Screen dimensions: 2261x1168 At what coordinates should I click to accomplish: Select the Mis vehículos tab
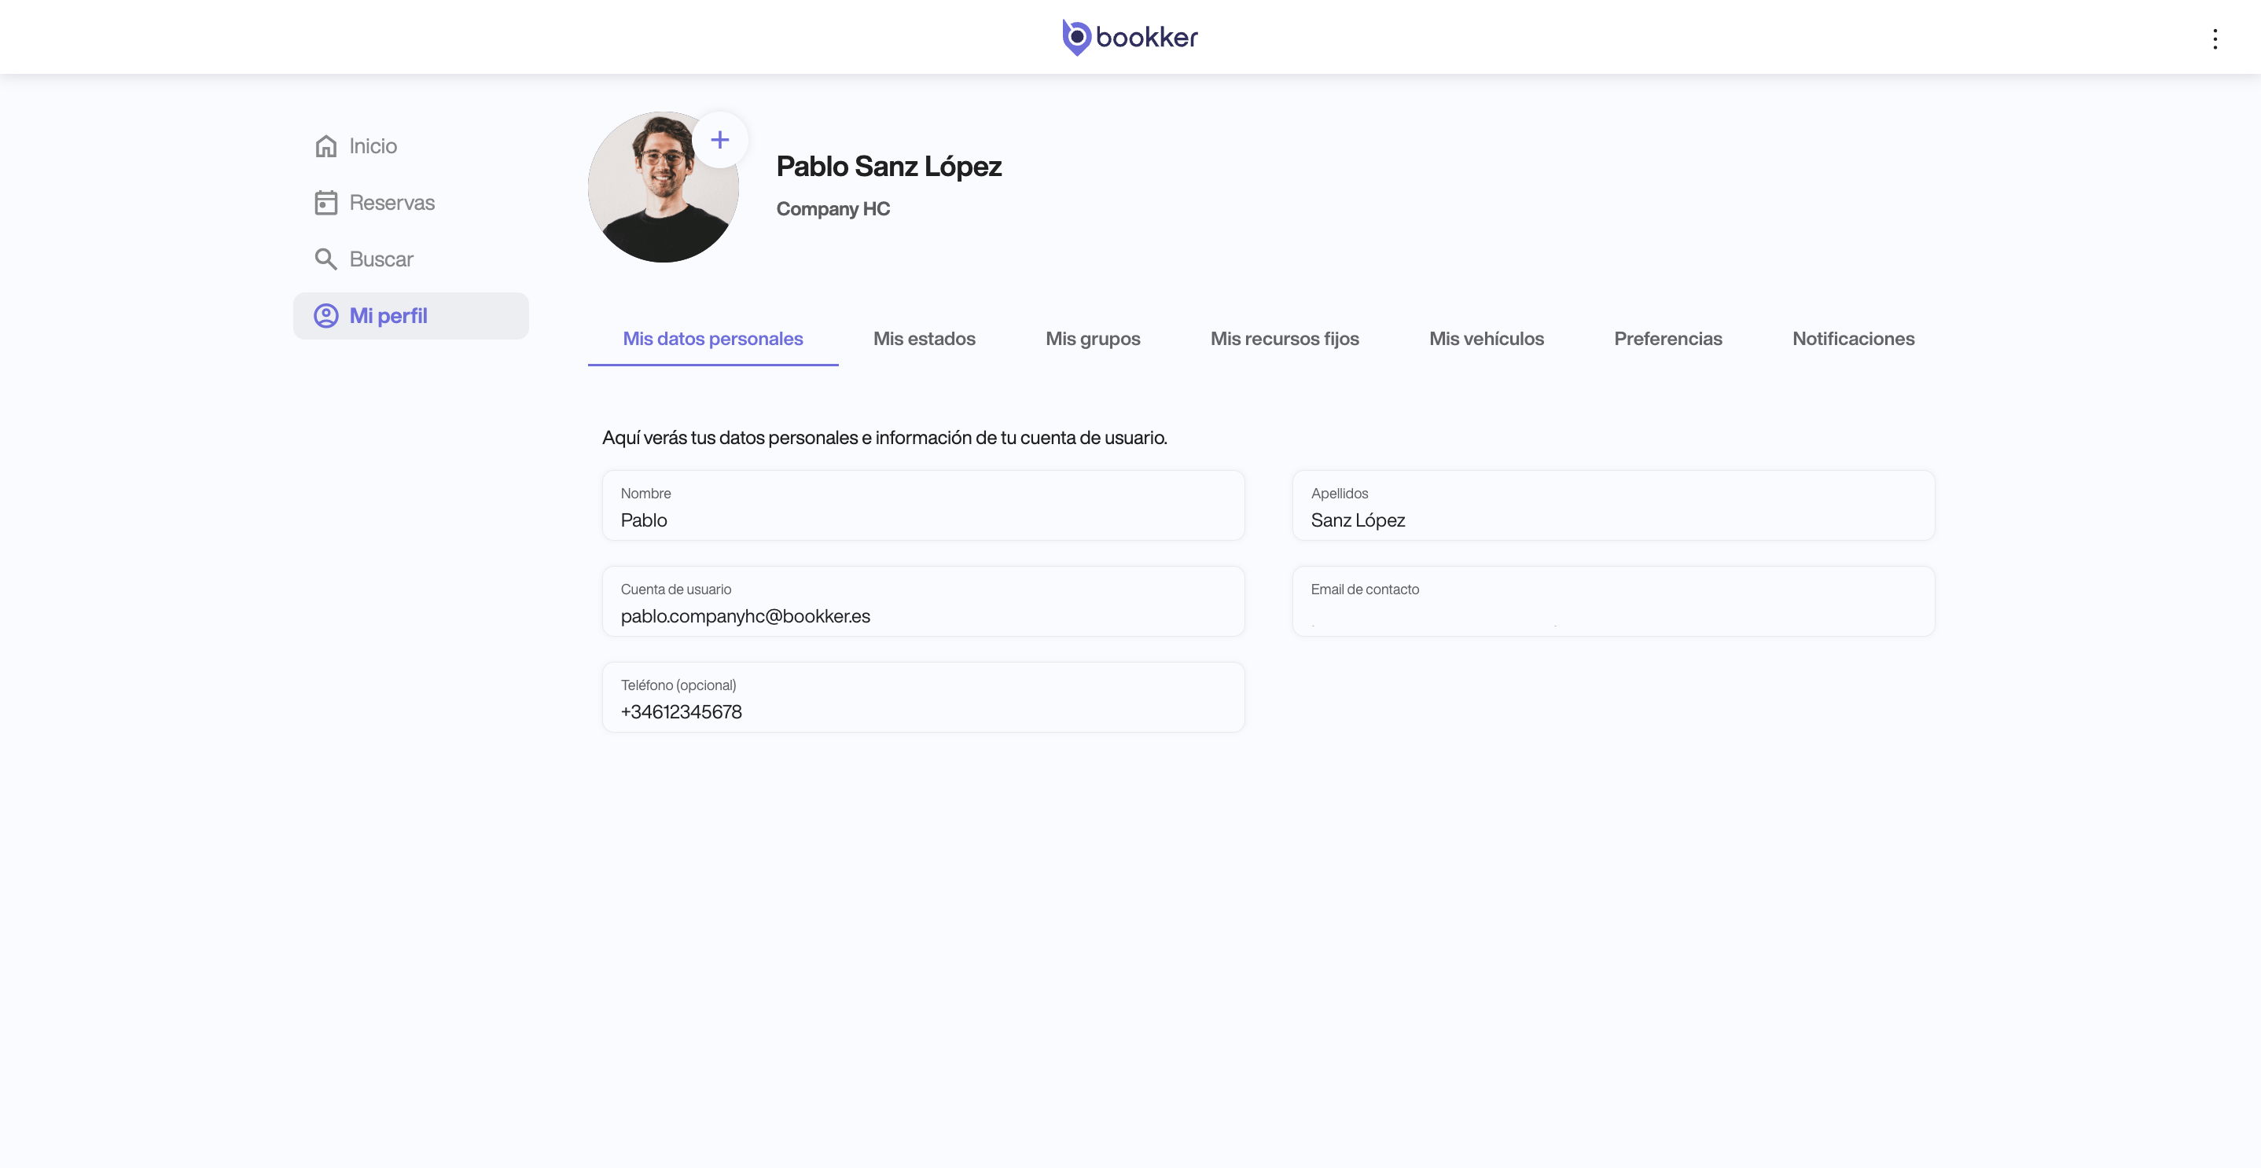[x=1486, y=339]
